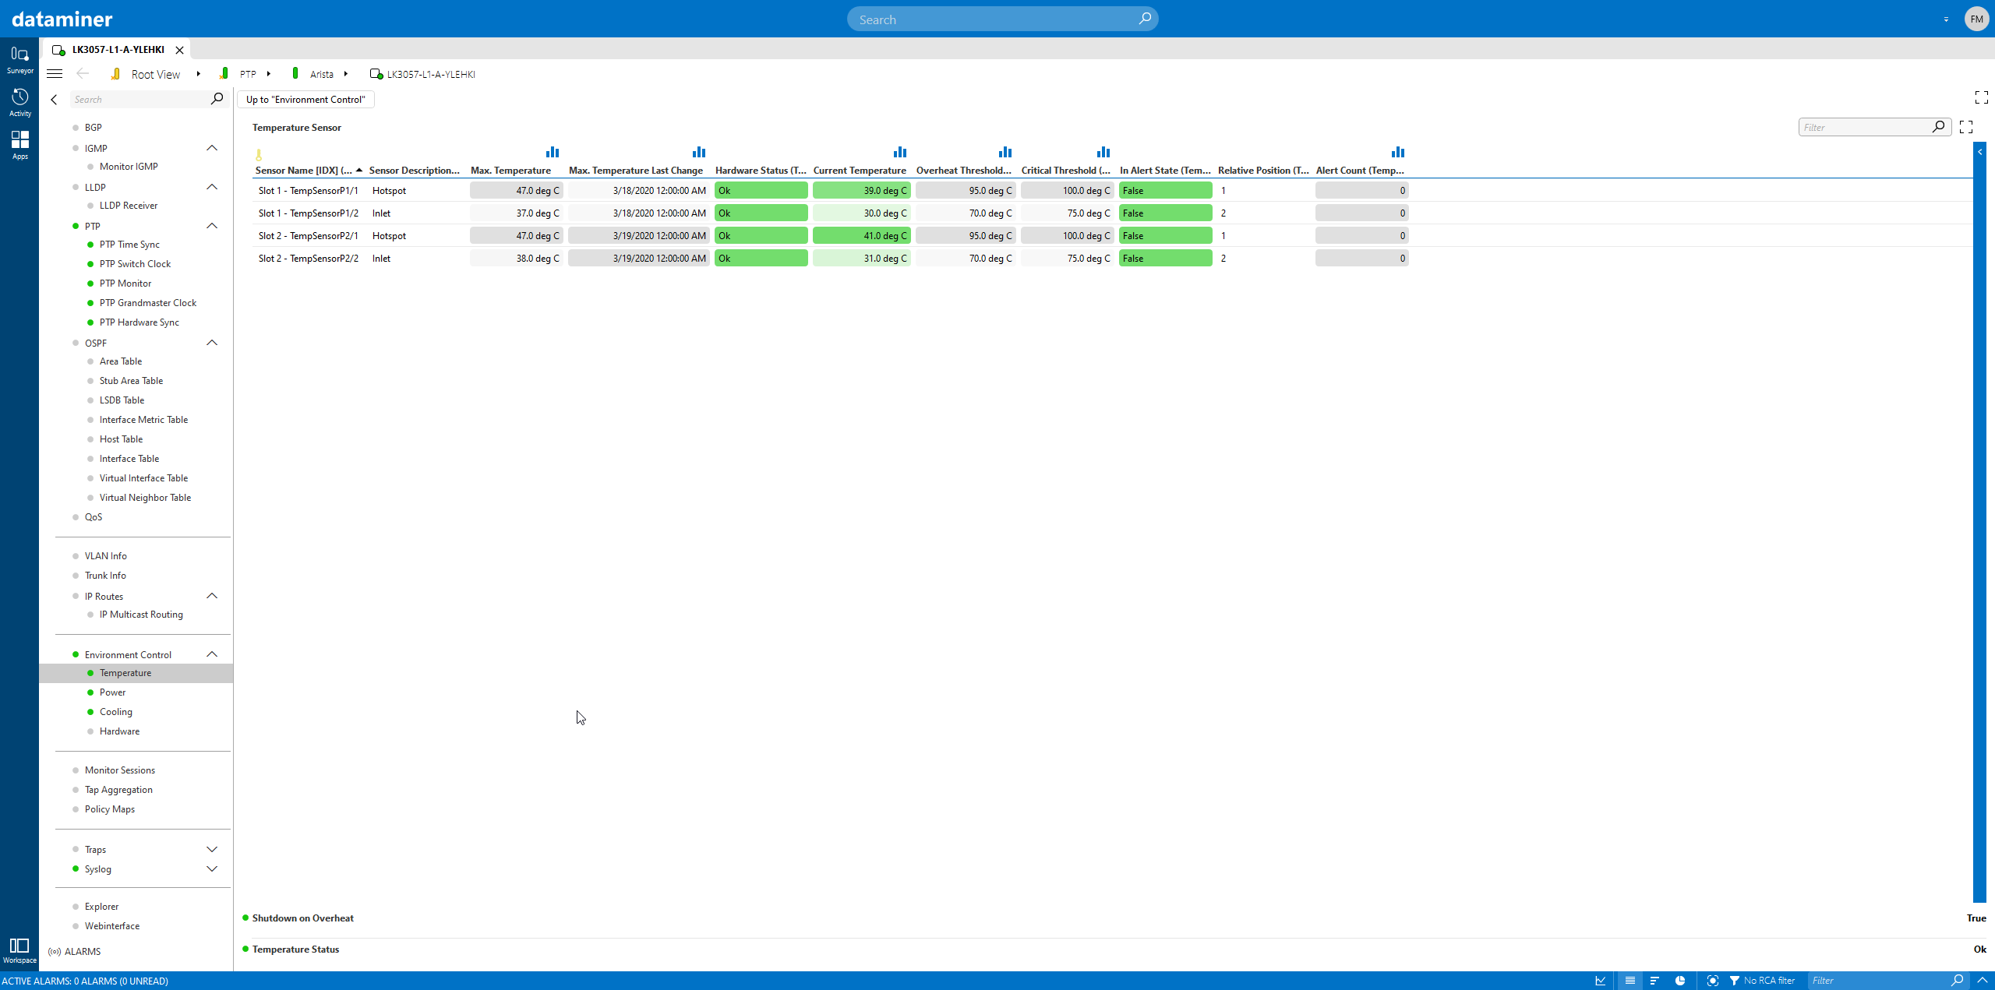Click the Shutdown on Overheat parameter
Viewport: 1995px width, 990px height.
click(x=302, y=918)
